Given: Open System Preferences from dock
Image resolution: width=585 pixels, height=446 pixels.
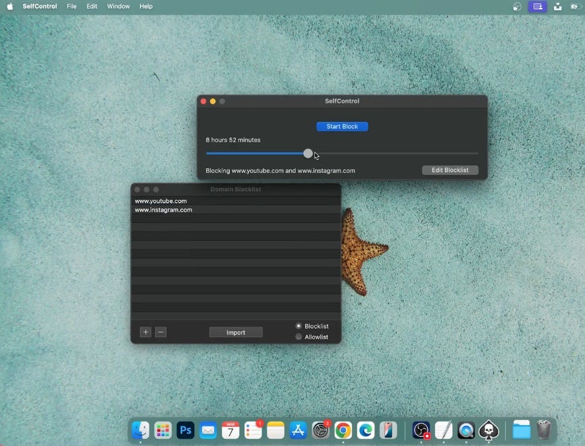Looking at the screenshot, I should click(x=321, y=430).
